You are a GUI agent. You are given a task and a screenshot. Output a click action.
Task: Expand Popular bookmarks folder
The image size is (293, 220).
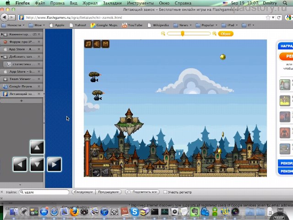[206, 25]
